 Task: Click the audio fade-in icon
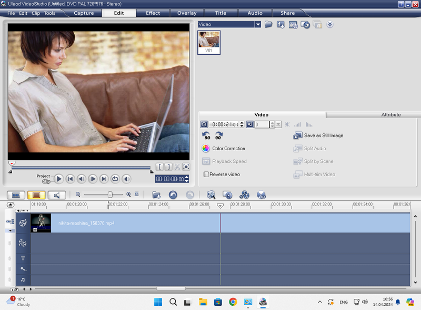pos(297,124)
